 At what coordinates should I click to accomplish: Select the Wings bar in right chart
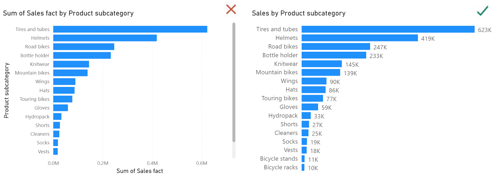click(314, 81)
